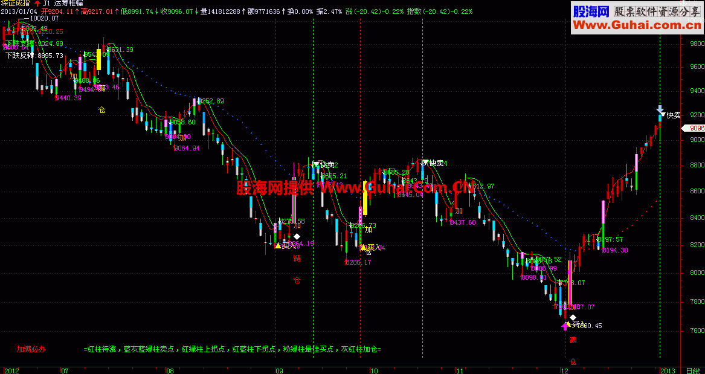Click the red up arrow beside J1

click(37, 4)
